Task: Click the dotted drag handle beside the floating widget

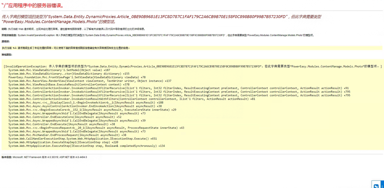Action: tap(382, 186)
